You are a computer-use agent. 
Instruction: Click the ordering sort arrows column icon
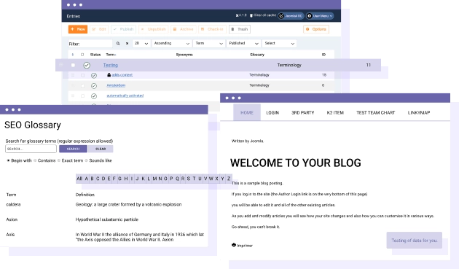click(73, 55)
